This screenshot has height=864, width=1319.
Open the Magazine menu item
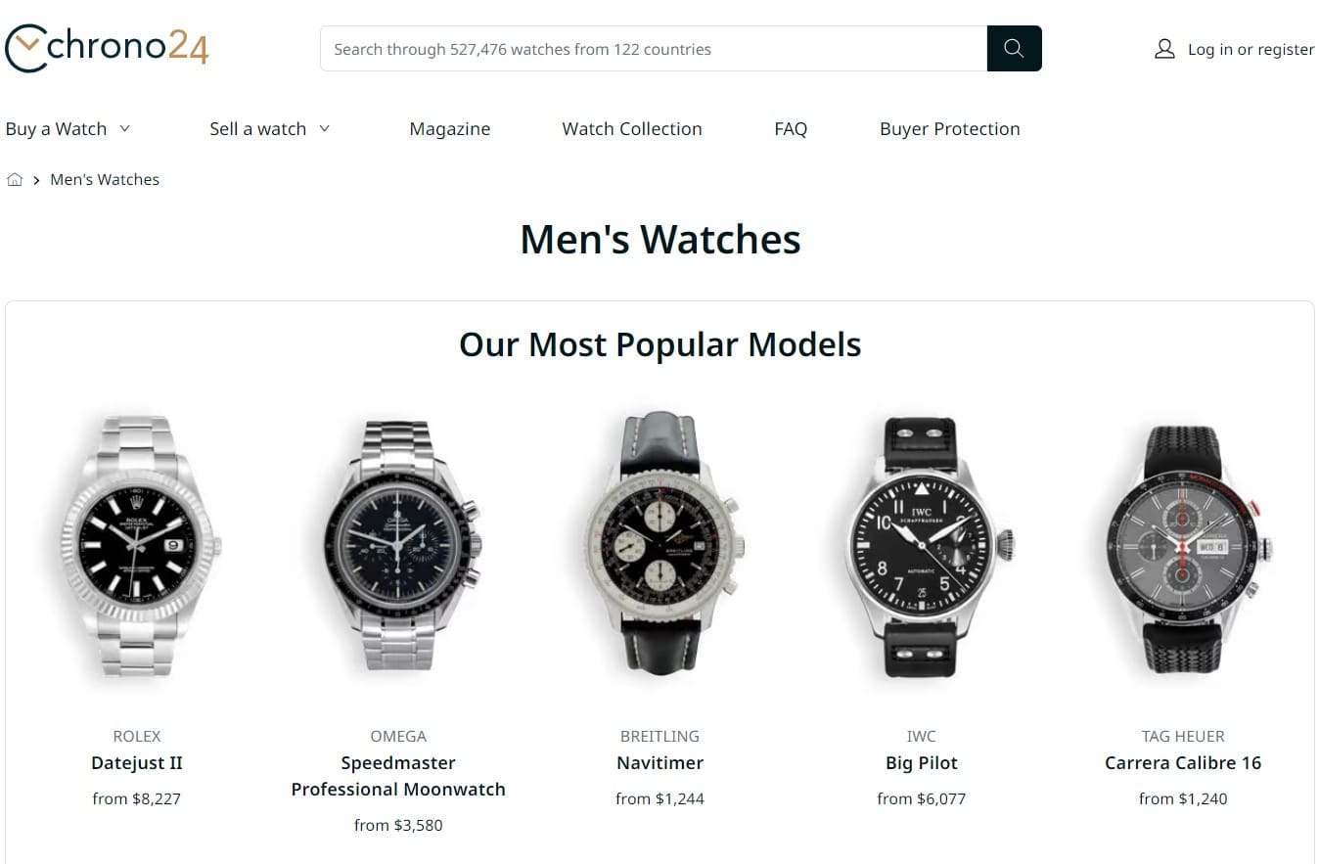click(x=450, y=129)
